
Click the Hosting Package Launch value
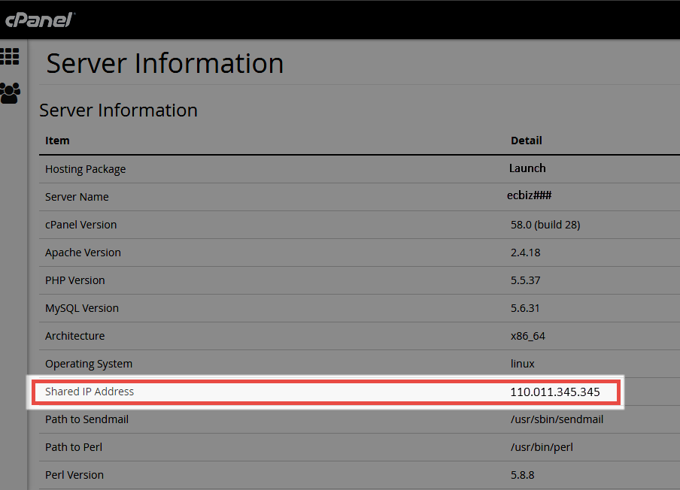coord(527,168)
